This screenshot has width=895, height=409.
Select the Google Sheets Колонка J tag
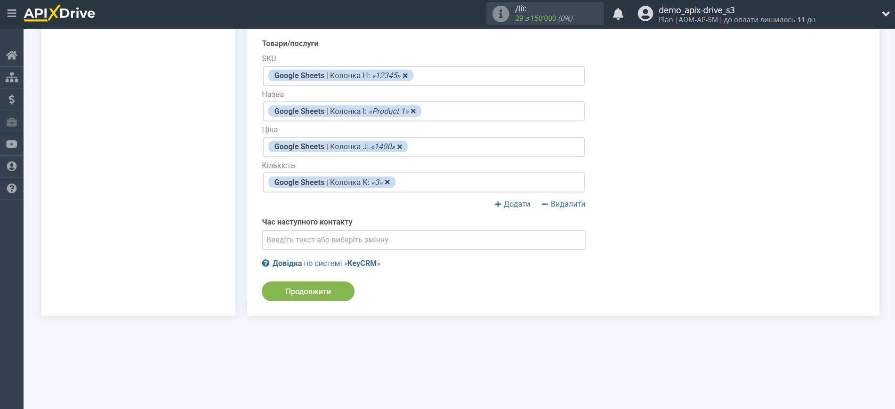tap(338, 146)
